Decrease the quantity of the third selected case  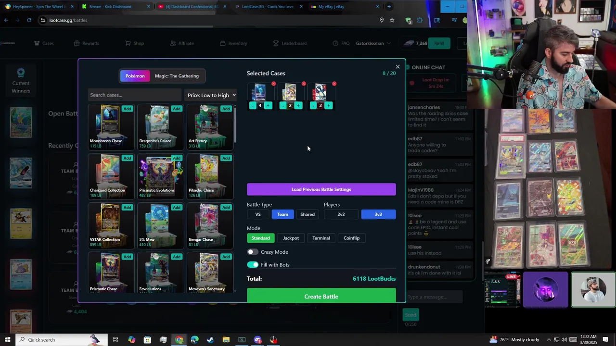(x=313, y=106)
